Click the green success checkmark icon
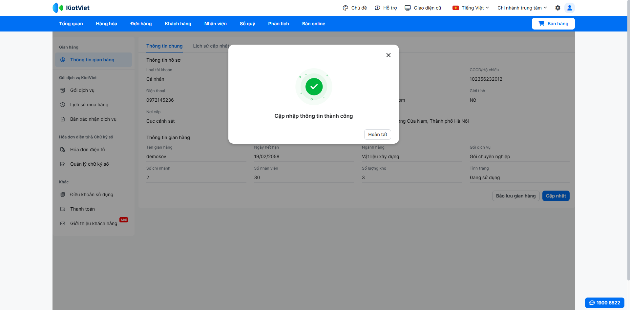The width and height of the screenshot is (630, 310). [x=314, y=87]
